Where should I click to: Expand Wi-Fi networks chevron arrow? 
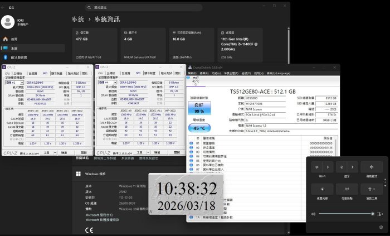[328, 167]
